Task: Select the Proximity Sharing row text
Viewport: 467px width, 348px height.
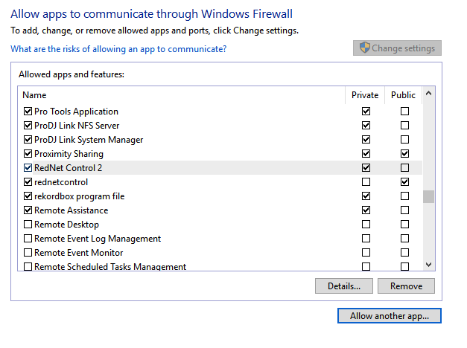Action: (x=69, y=153)
